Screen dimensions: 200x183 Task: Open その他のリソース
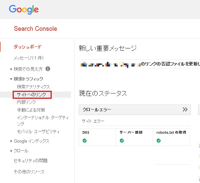tap(29, 172)
